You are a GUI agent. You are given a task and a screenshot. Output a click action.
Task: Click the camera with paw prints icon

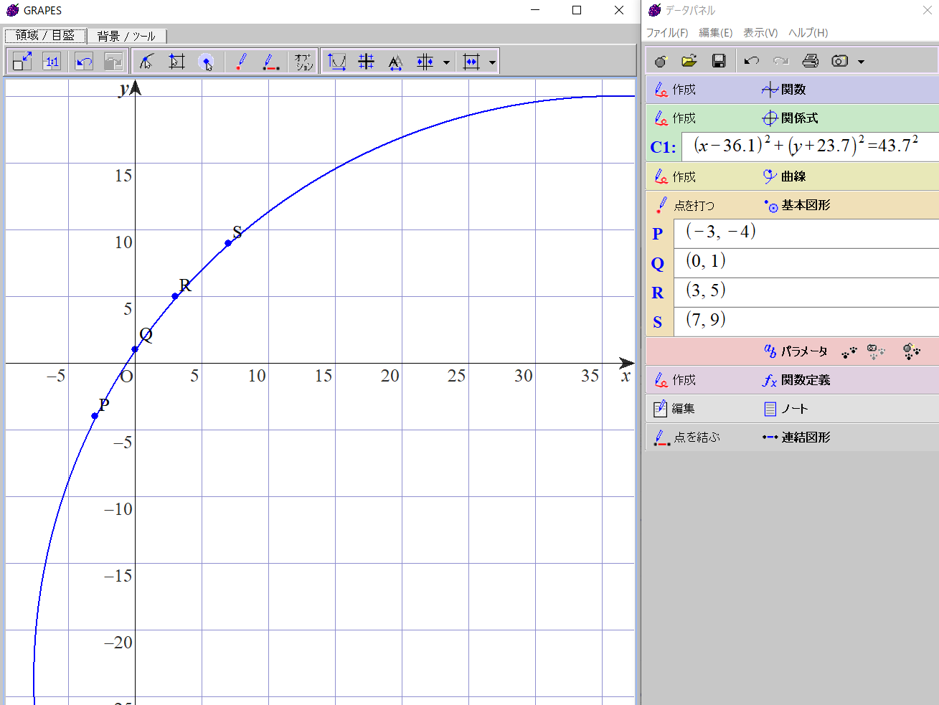(876, 351)
